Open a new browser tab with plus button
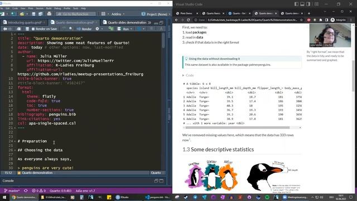This screenshot has width=357, height=201. click(309, 13)
